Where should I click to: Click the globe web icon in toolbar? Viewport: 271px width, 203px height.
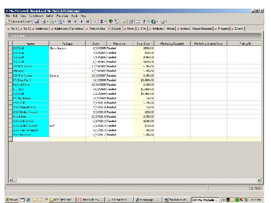coord(153,21)
